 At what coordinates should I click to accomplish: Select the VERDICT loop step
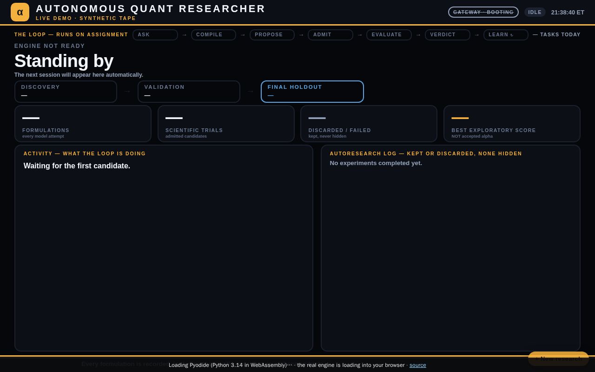click(x=448, y=35)
